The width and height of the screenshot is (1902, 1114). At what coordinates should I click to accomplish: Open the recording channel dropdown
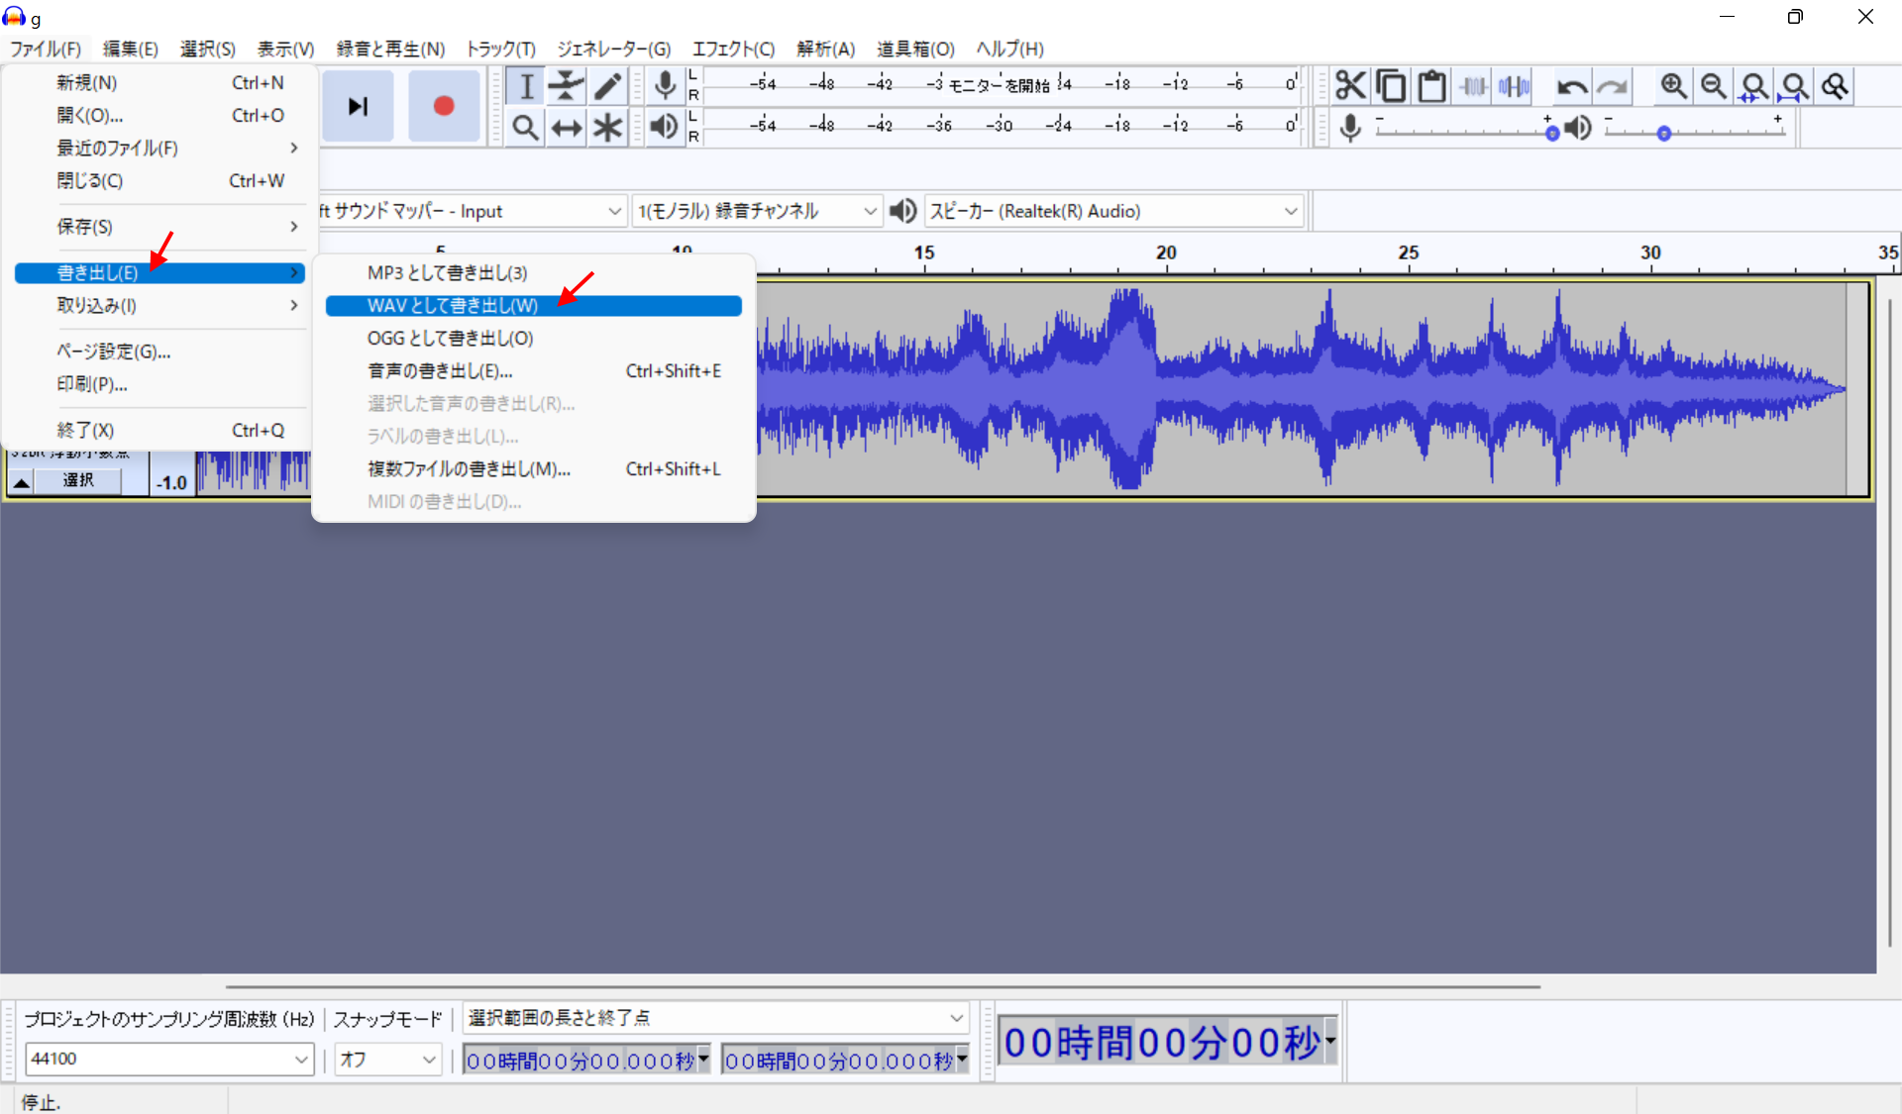[757, 211]
